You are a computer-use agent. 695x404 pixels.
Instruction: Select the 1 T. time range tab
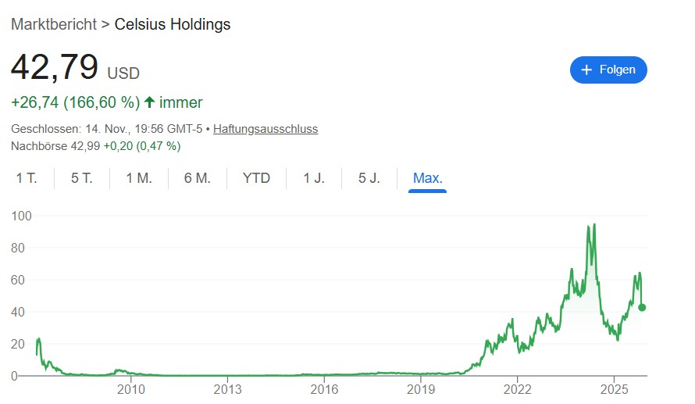27,178
